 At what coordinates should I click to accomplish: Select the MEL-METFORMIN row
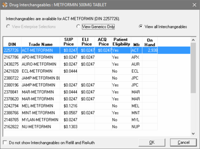click(81, 106)
